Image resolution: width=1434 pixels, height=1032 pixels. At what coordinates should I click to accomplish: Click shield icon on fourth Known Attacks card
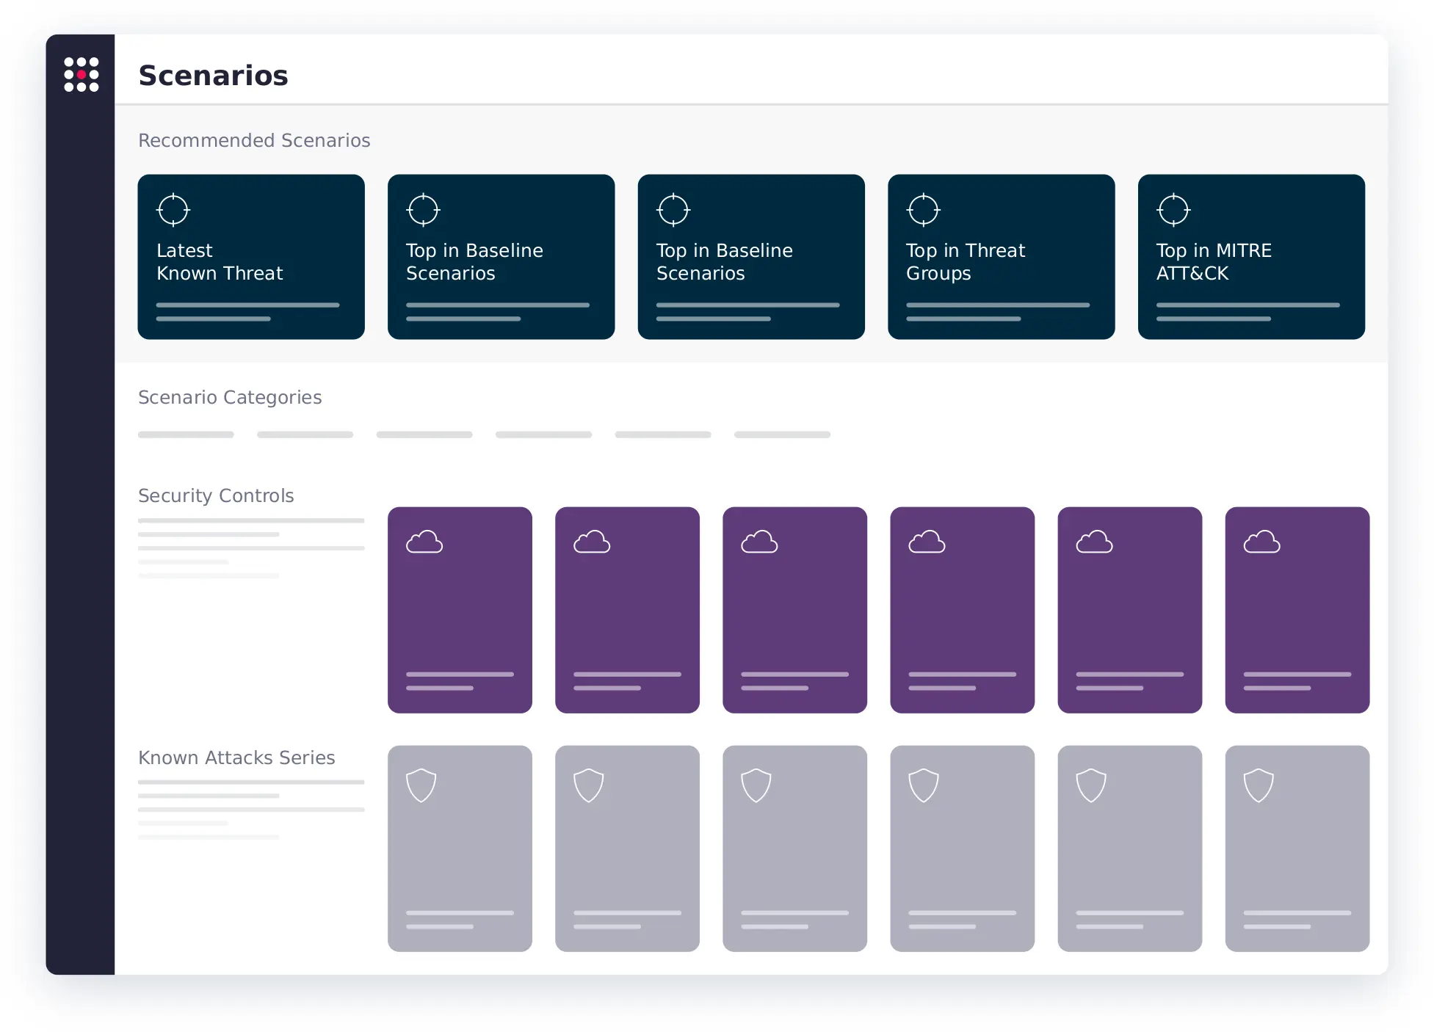point(924,785)
